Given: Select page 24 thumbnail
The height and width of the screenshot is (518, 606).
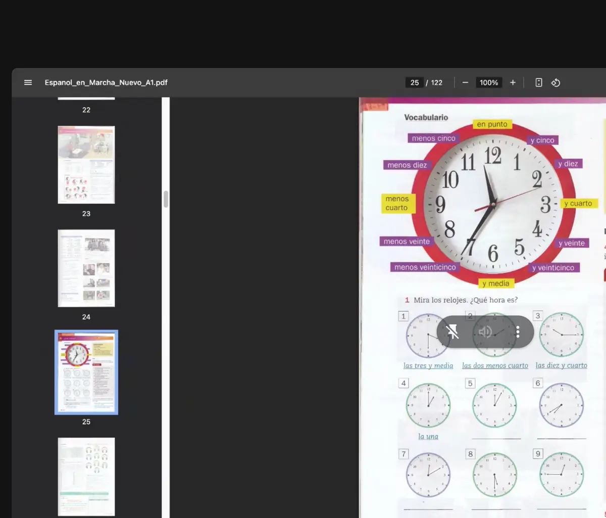Looking at the screenshot, I should (86, 268).
